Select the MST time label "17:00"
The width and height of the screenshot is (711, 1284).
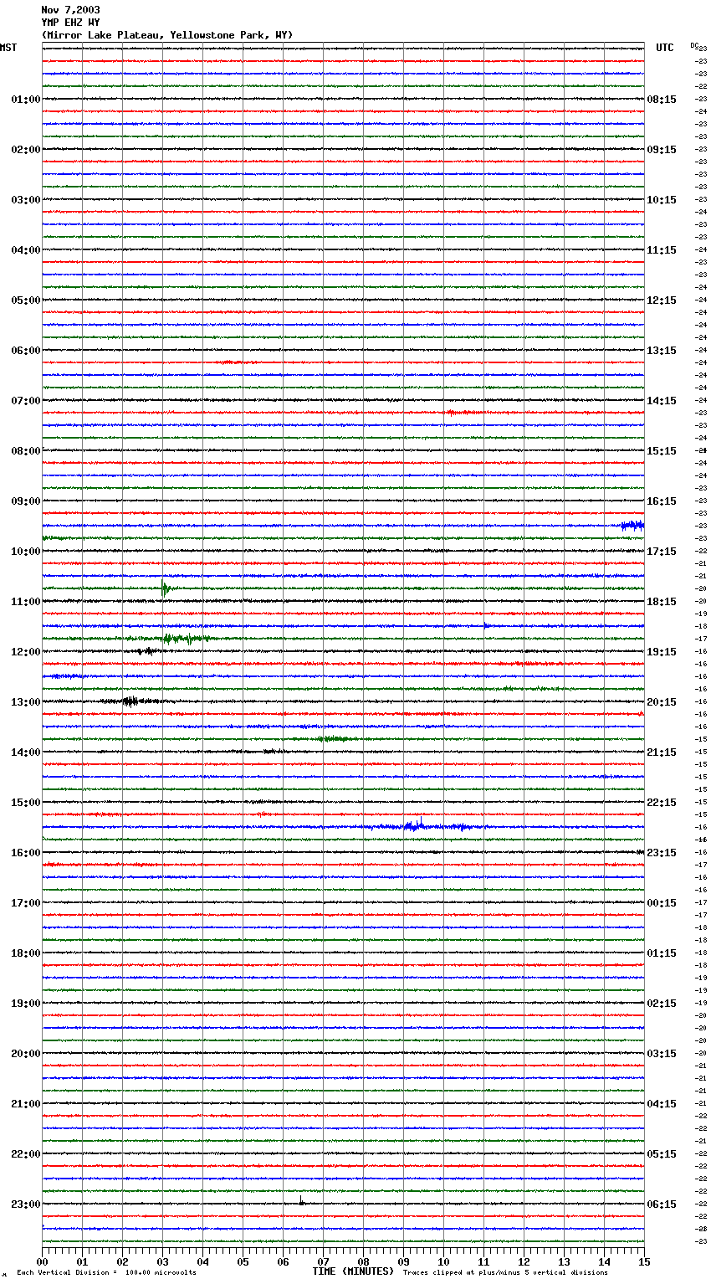(26, 903)
